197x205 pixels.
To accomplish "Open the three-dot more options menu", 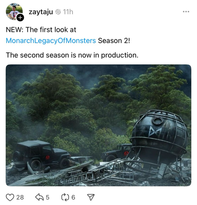I will pyautogui.click(x=186, y=12).
